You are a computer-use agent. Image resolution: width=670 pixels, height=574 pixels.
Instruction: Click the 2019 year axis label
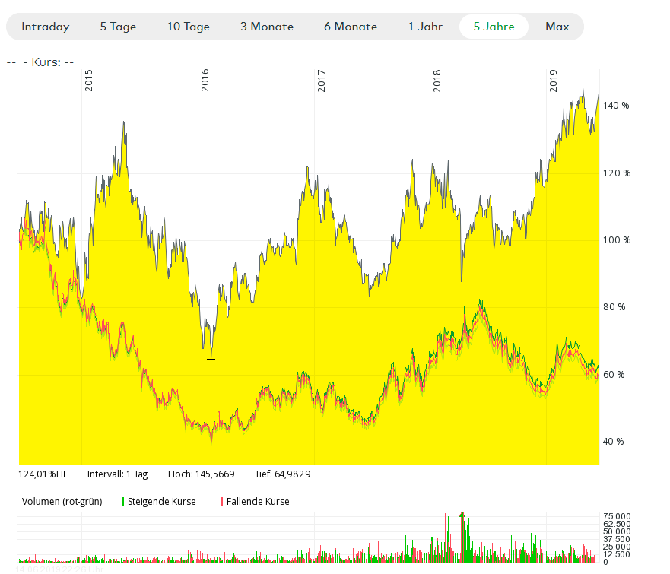(554, 81)
